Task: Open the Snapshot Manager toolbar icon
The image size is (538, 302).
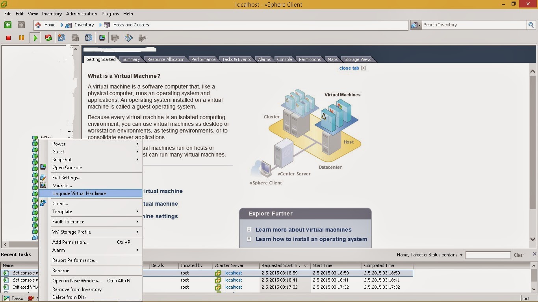Action: tap(89, 38)
